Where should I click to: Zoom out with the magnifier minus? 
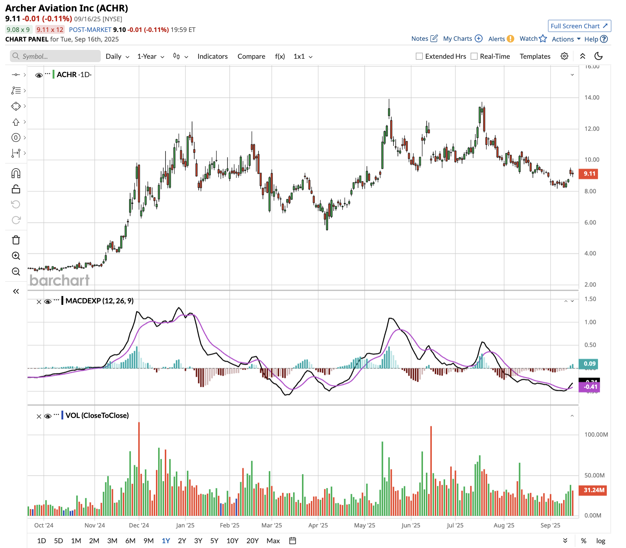tap(16, 271)
